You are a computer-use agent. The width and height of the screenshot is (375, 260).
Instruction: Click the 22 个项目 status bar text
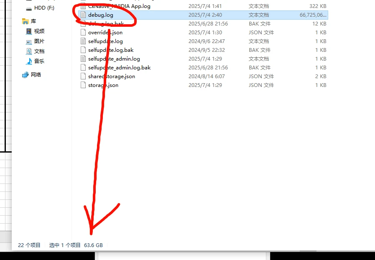[29, 245]
